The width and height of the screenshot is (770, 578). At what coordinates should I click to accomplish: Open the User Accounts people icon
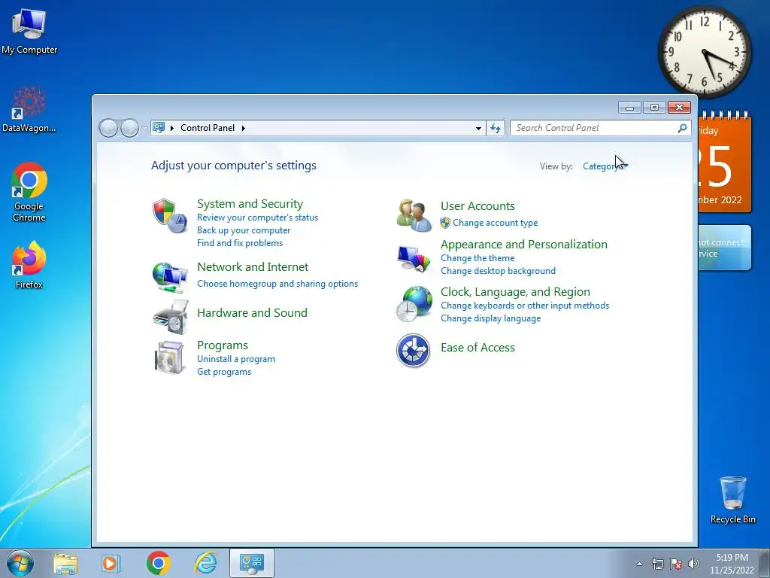(x=414, y=214)
